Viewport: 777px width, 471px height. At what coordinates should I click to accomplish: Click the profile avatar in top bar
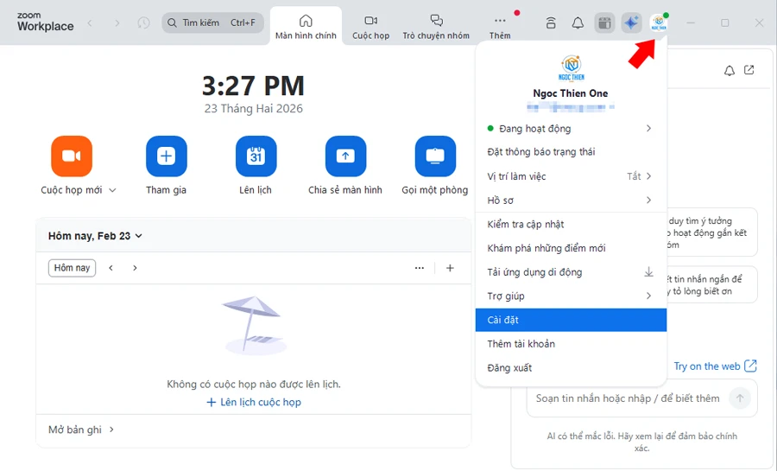click(x=659, y=23)
